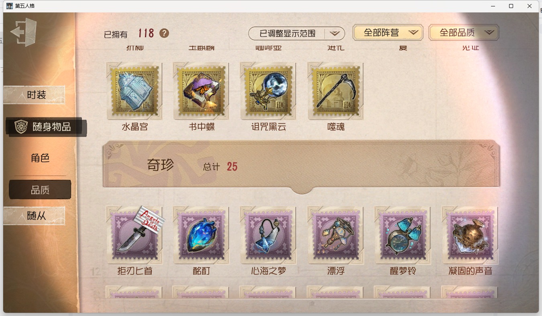Pick the 噬魂 scythe accessory

point(336,91)
